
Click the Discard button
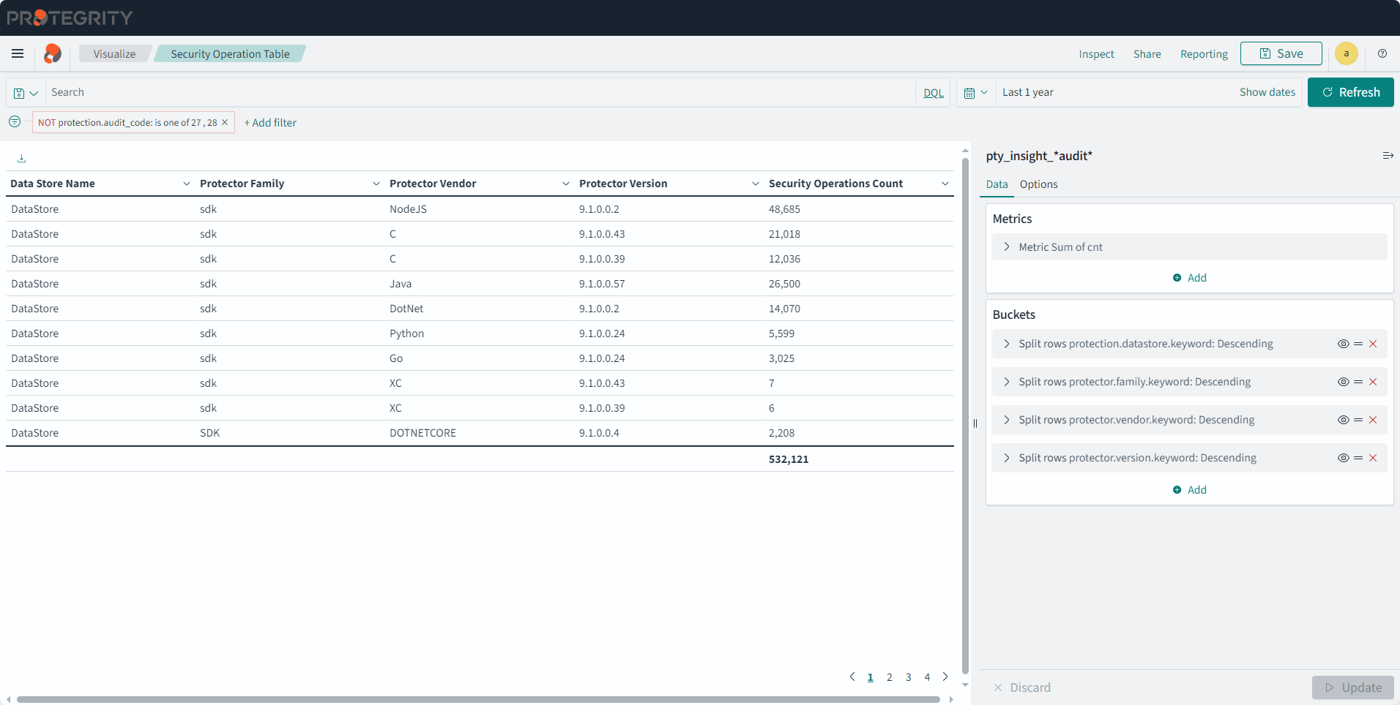click(1021, 687)
